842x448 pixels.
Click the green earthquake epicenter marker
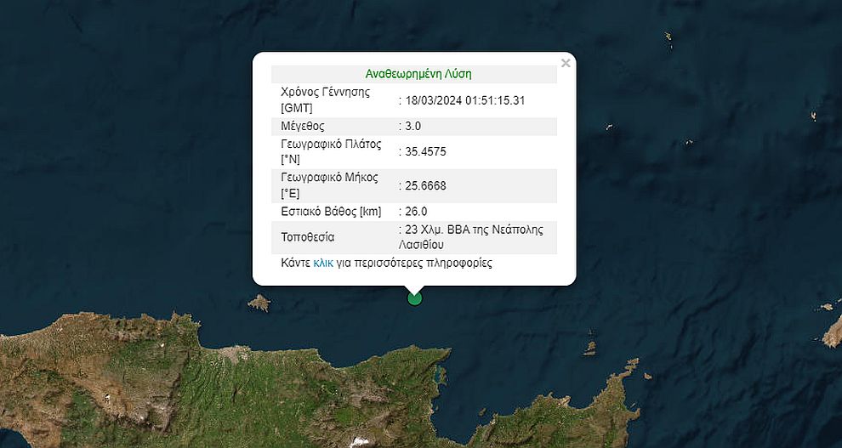point(414,297)
